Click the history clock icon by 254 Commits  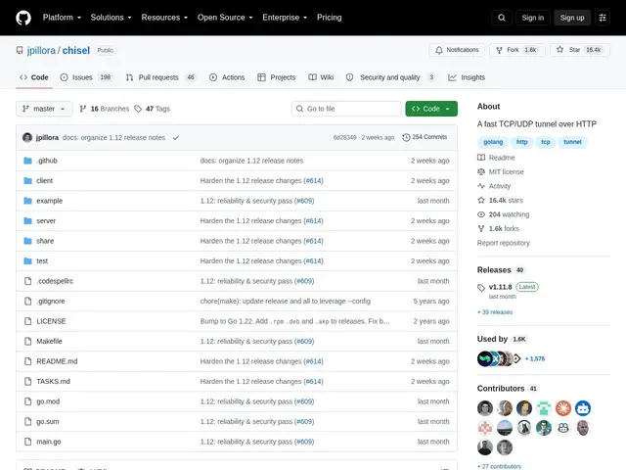pos(406,137)
